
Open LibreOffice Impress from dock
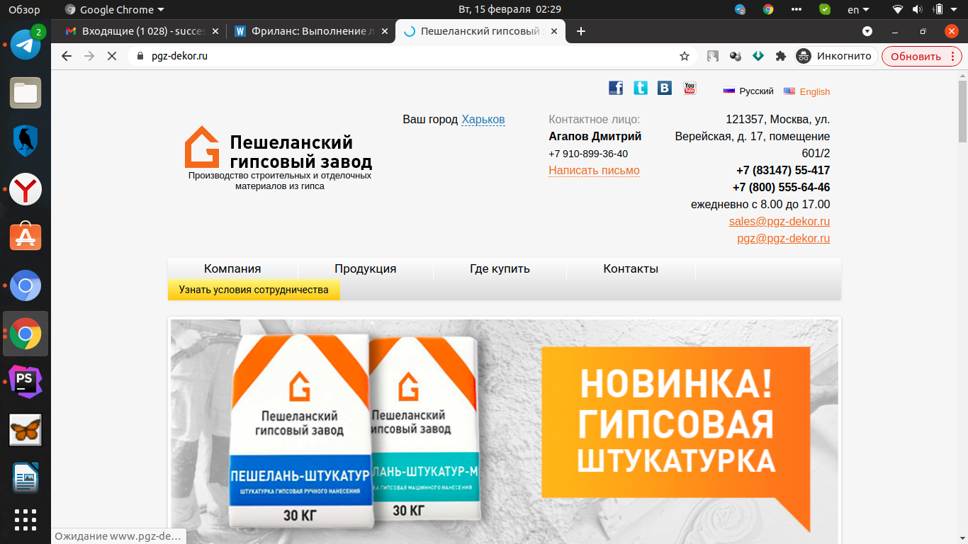(x=26, y=478)
